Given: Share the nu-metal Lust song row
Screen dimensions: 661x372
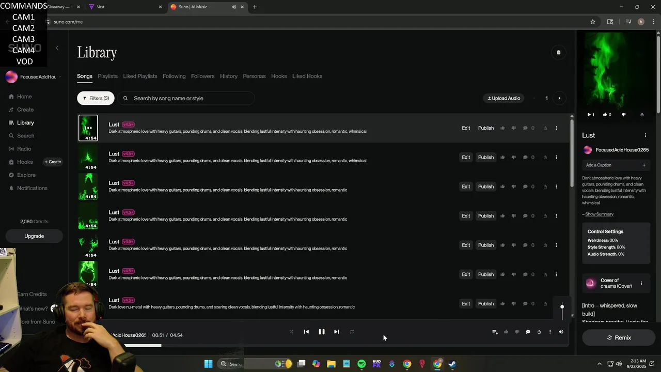Looking at the screenshot, I should tap(545, 304).
